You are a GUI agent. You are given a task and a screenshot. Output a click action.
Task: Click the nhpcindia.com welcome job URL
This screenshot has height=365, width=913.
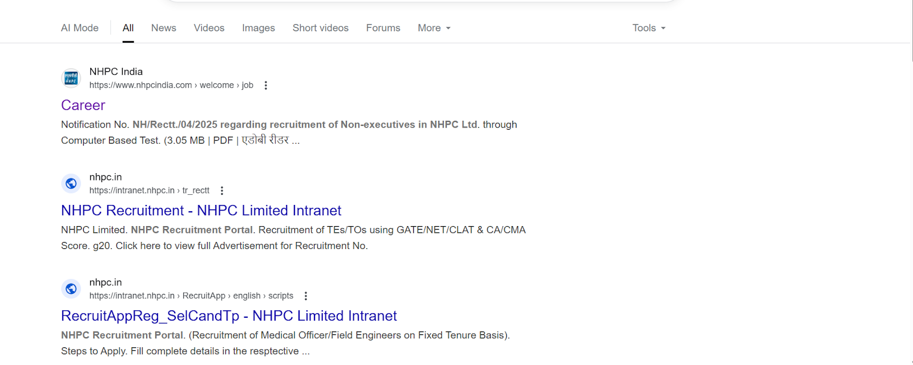point(171,85)
